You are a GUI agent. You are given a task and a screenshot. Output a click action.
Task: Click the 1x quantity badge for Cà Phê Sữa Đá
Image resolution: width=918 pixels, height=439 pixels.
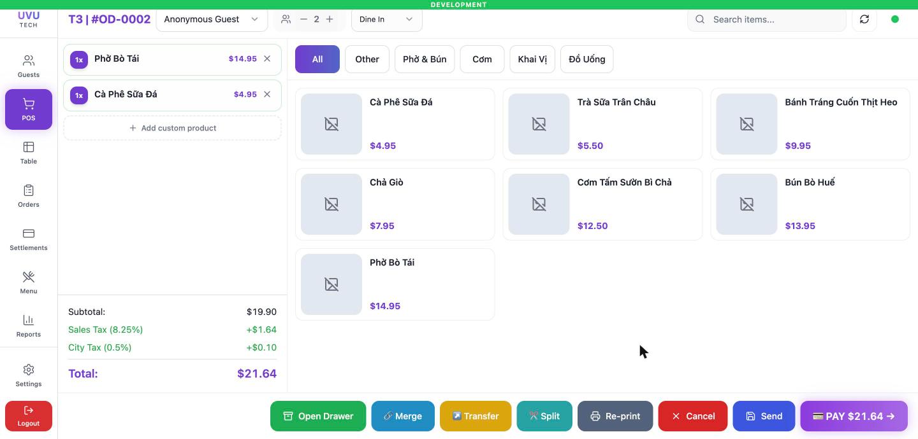pos(79,95)
